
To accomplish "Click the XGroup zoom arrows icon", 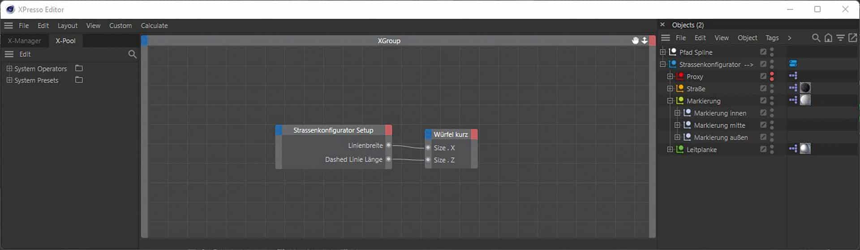I will 645,40.
